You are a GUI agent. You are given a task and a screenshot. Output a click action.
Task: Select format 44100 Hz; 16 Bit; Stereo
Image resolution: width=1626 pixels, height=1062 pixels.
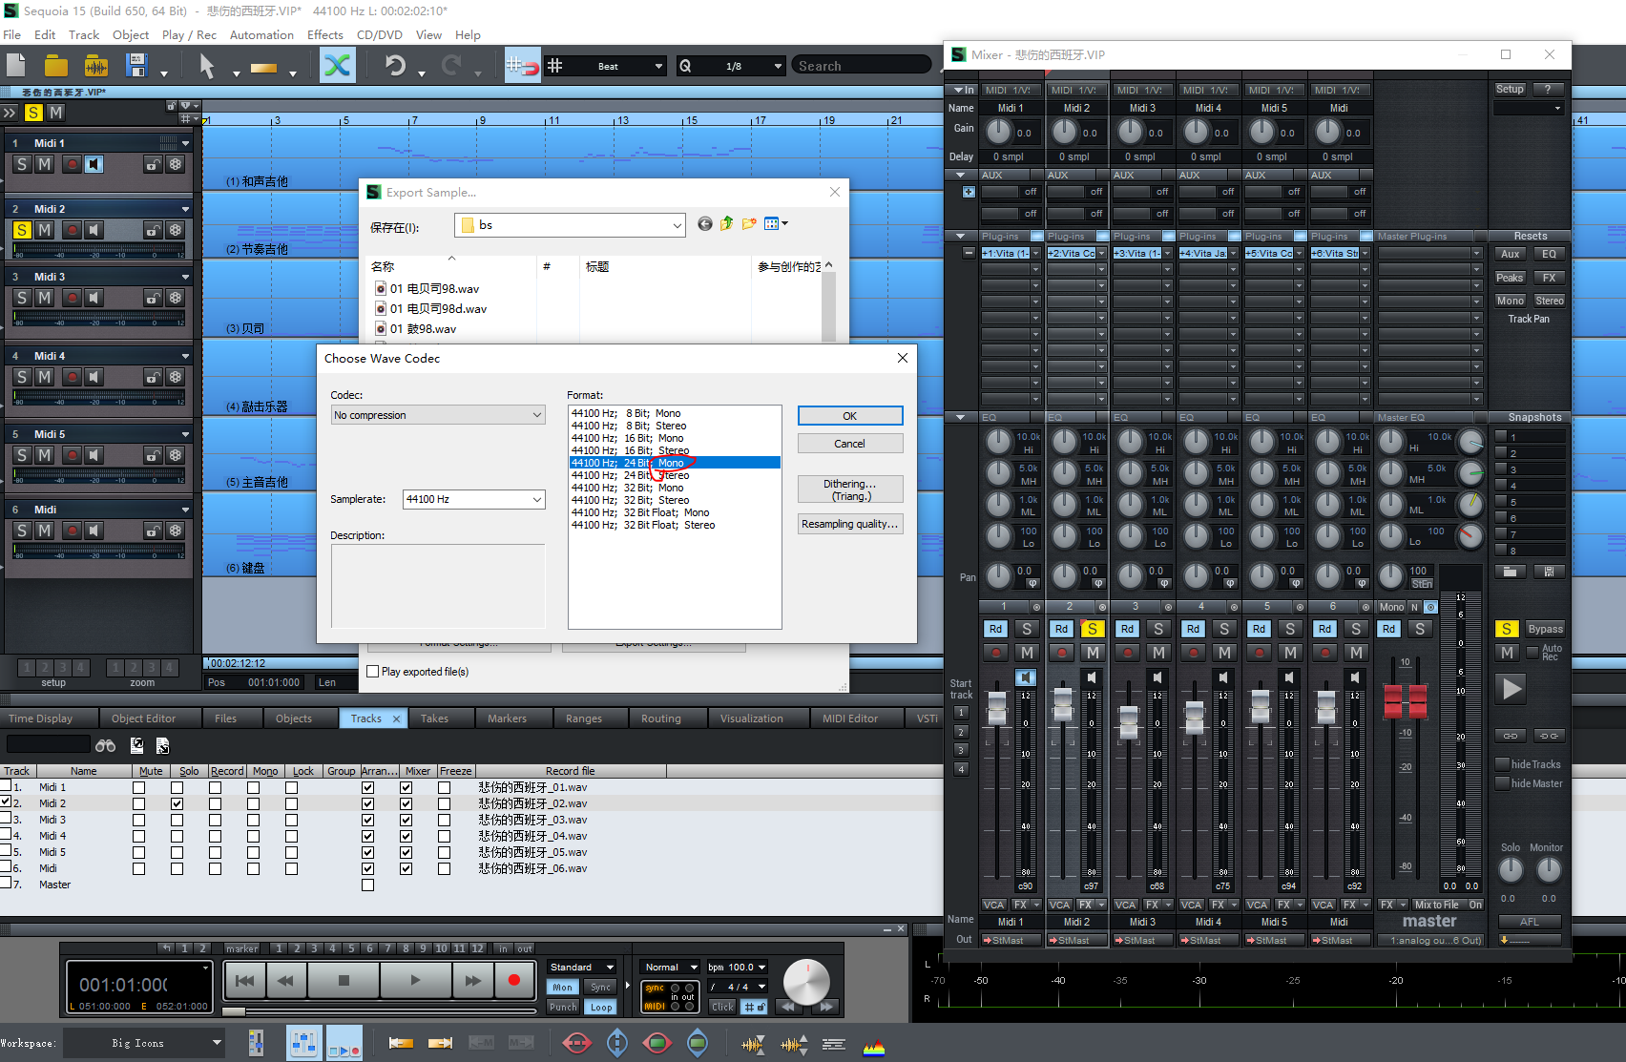click(630, 450)
